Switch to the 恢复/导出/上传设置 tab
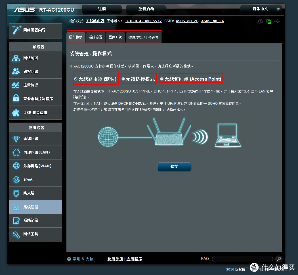The height and width of the screenshot is (275, 298). (x=143, y=37)
